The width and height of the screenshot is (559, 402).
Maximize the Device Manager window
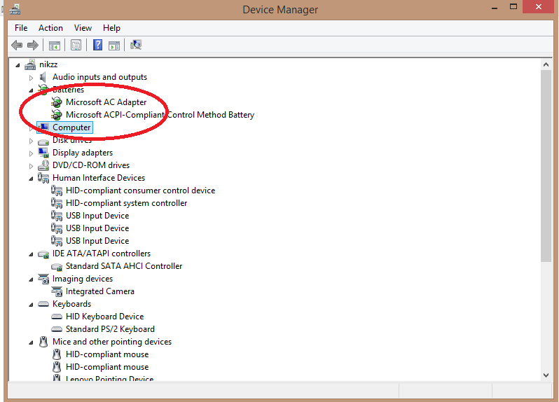point(513,7)
